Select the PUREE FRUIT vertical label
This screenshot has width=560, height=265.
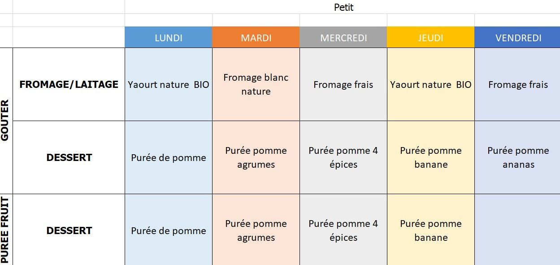(6, 230)
